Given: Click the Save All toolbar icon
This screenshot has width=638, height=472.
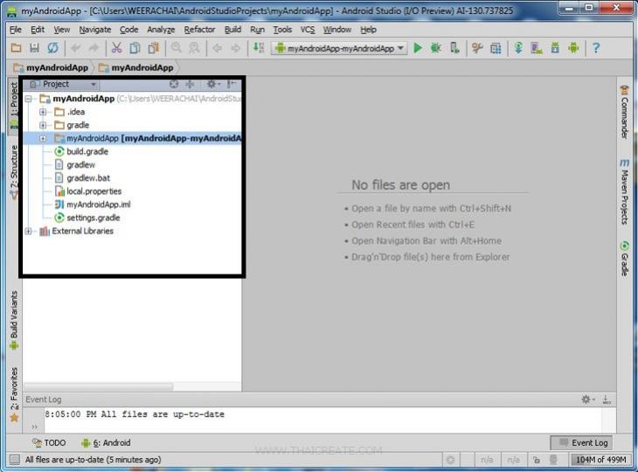Looking at the screenshot, I should point(34,48).
